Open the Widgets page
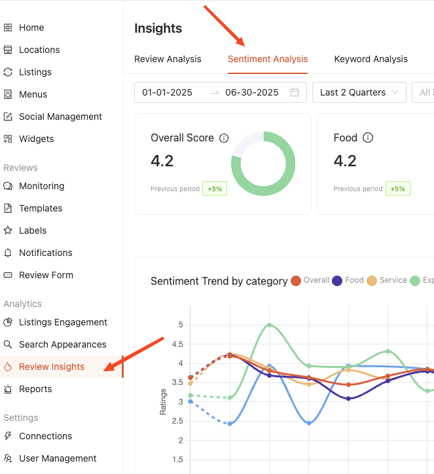Image resolution: width=434 pixels, height=474 pixels. 36,139
